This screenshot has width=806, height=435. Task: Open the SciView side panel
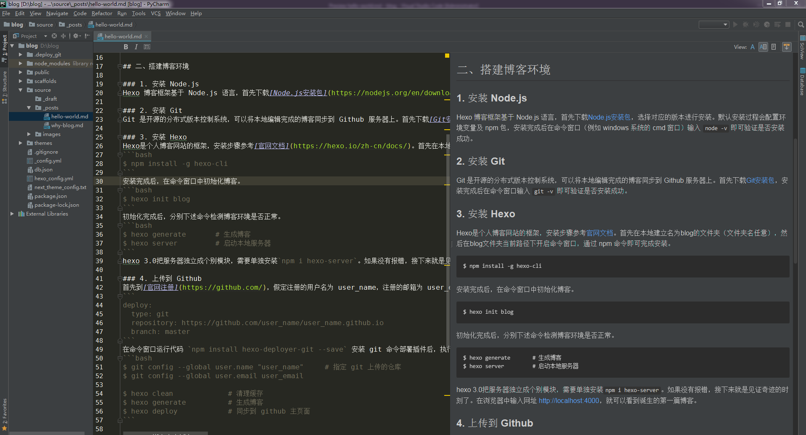tap(802, 48)
